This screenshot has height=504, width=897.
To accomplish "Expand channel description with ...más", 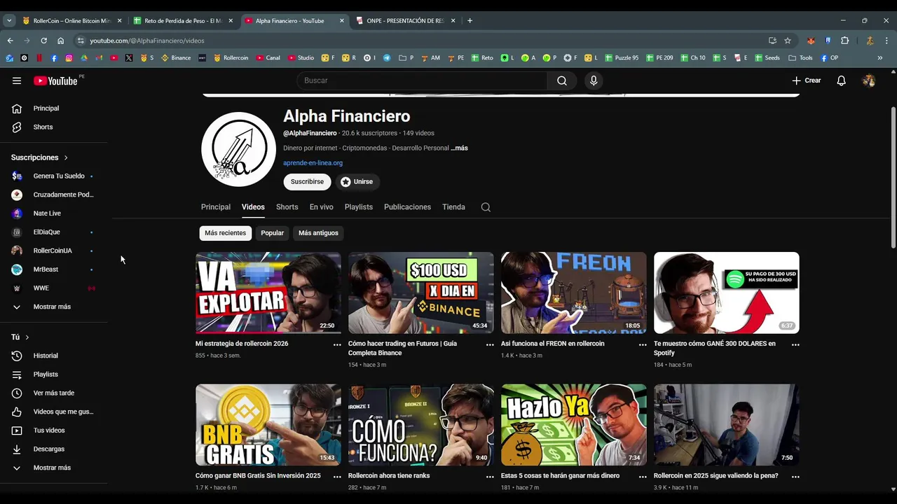I will [460, 148].
